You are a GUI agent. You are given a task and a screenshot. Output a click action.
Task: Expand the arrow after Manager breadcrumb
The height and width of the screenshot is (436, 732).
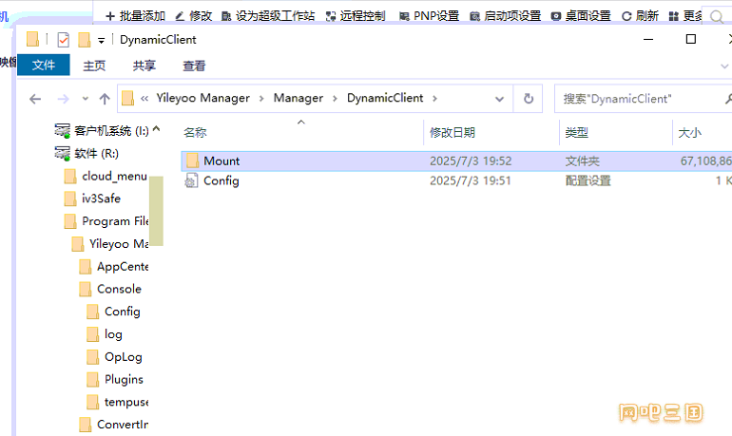pyautogui.click(x=335, y=99)
